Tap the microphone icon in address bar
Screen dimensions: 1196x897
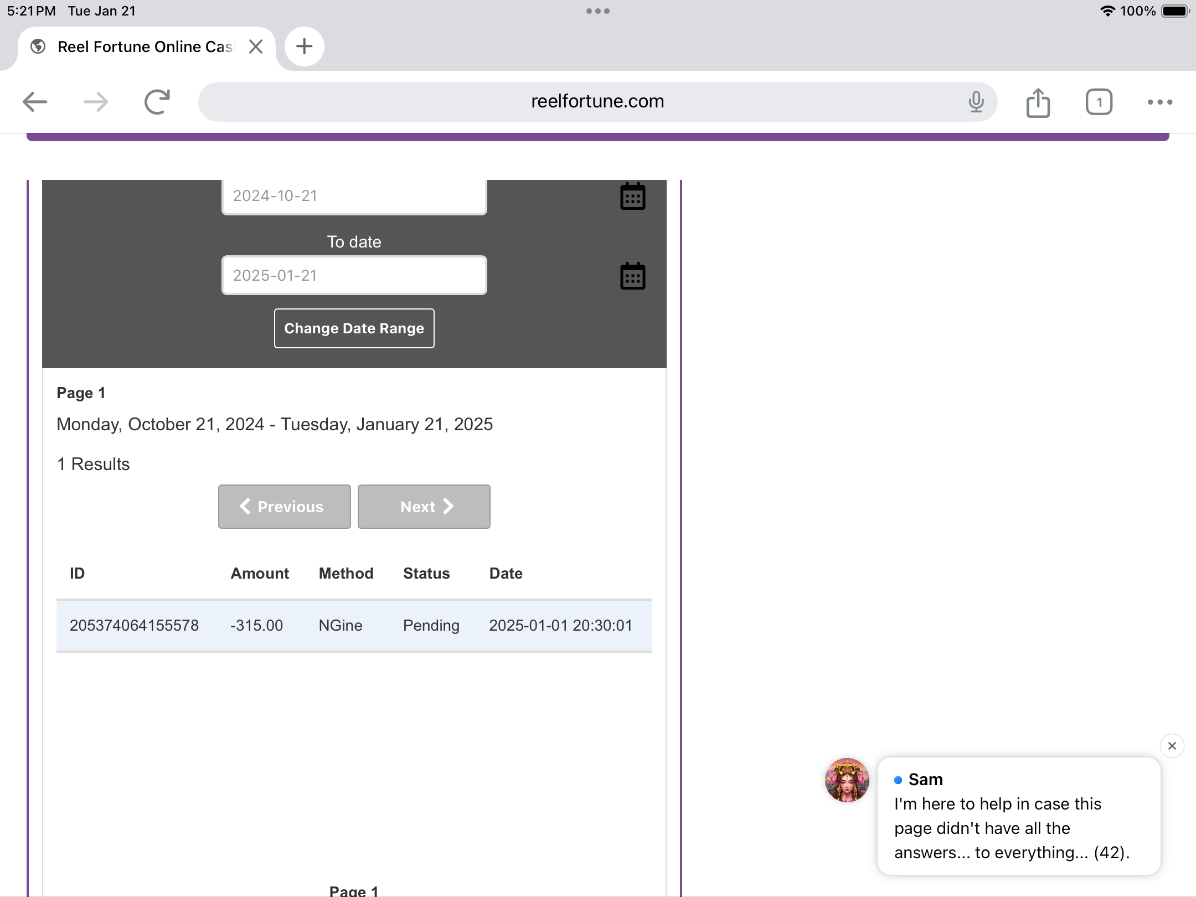(976, 102)
